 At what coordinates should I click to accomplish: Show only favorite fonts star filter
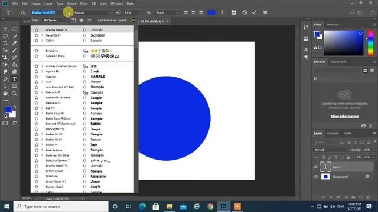tap(82, 21)
